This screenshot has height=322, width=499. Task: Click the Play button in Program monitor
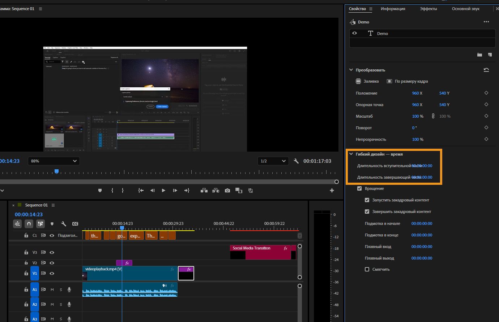[163, 191]
